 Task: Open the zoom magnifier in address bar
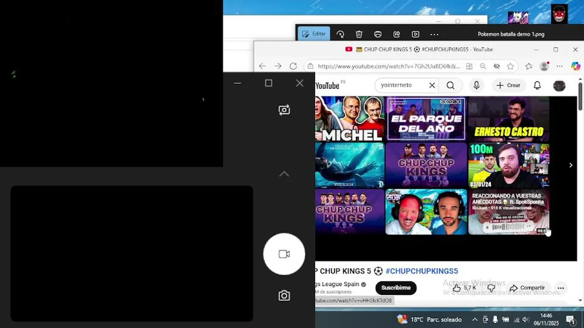pos(483,66)
